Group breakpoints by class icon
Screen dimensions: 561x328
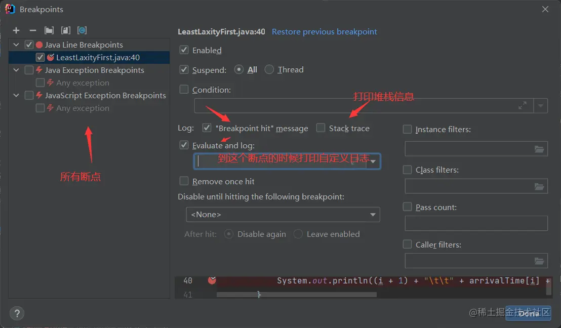click(82, 30)
